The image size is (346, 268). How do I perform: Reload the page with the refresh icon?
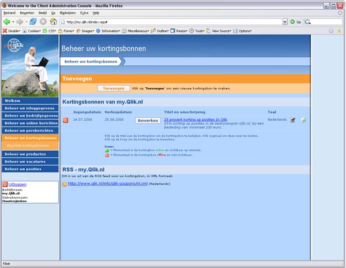[33, 21]
